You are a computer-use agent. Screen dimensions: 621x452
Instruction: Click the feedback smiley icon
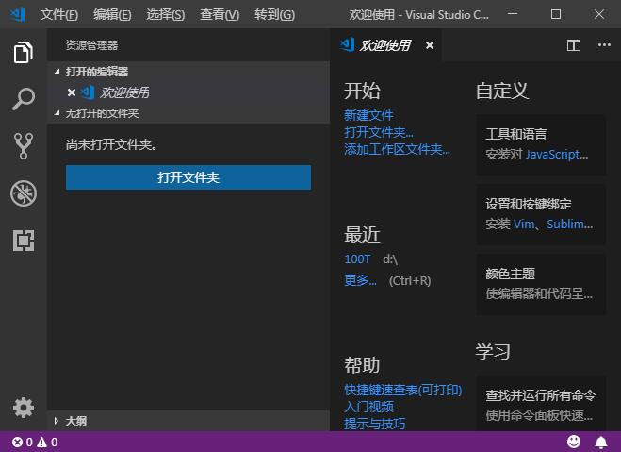[x=574, y=442]
